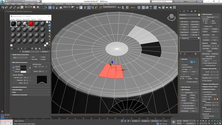Click the Hide Selected button
Image resolution: width=222 pixels, height=125 pixels.
(206, 54)
